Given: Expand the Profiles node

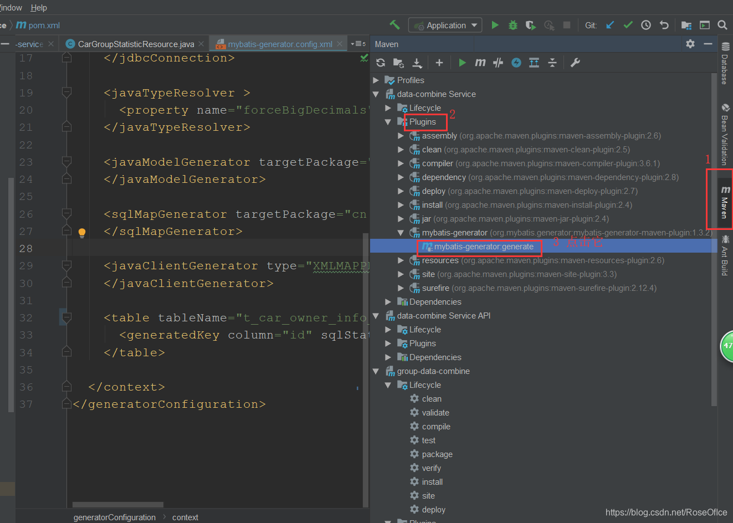Looking at the screenshot, I should (376, 80).
